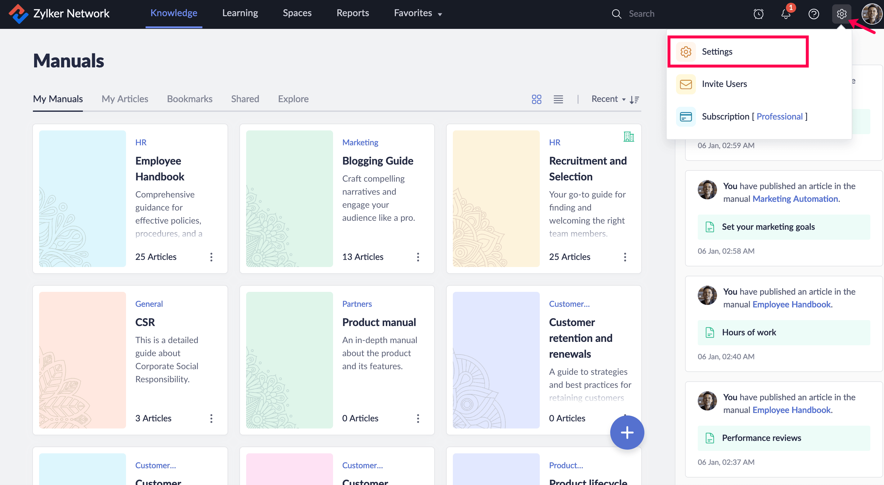This screenshot has height=485, width=884.
Task: Switch to list view icon
Action: coord(558,99)
